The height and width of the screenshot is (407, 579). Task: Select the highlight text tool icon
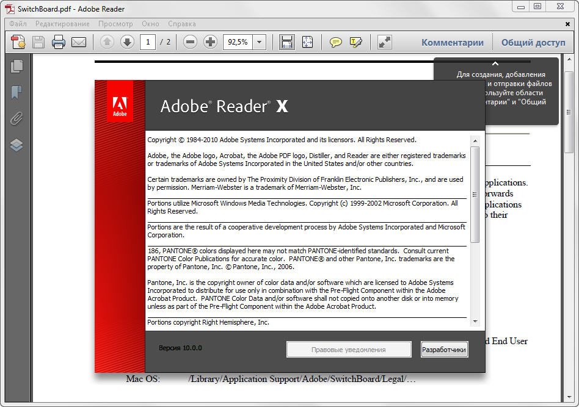pyautogui.click(x=355, y=42)
